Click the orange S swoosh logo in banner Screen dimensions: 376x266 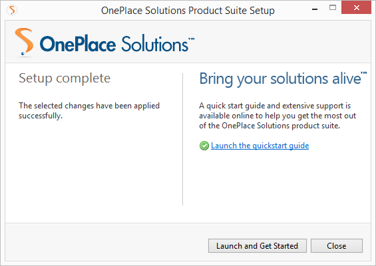coord(24,42)
